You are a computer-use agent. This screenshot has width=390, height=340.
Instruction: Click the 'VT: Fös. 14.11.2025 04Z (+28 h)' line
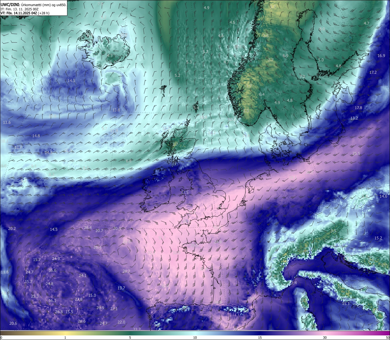click(25, 13)
